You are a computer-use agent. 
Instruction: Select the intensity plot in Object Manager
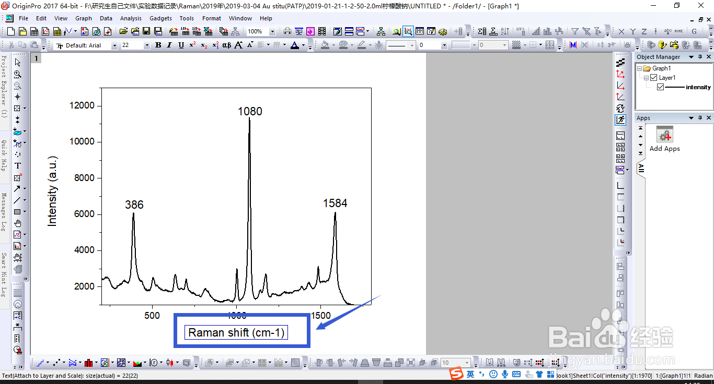point(698,87)
